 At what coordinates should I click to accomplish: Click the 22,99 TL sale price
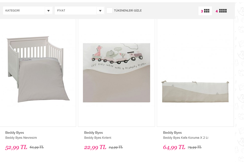point(95,147)
